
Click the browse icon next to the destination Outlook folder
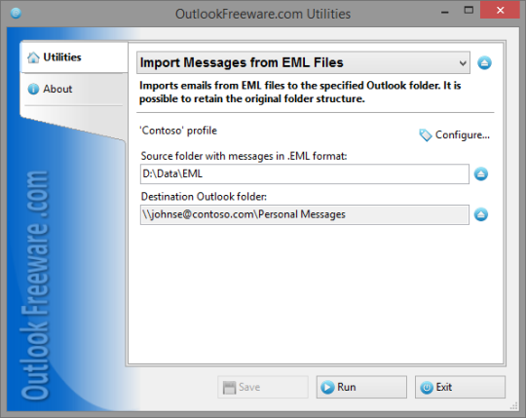coord(481,214)
